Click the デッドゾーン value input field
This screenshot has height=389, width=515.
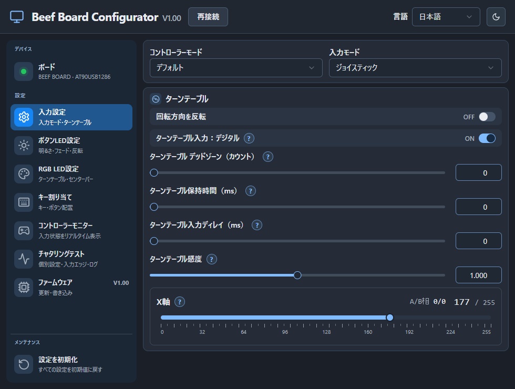[479, 172]
